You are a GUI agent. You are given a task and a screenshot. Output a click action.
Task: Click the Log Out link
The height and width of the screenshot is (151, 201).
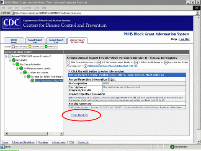coord(184,39)
